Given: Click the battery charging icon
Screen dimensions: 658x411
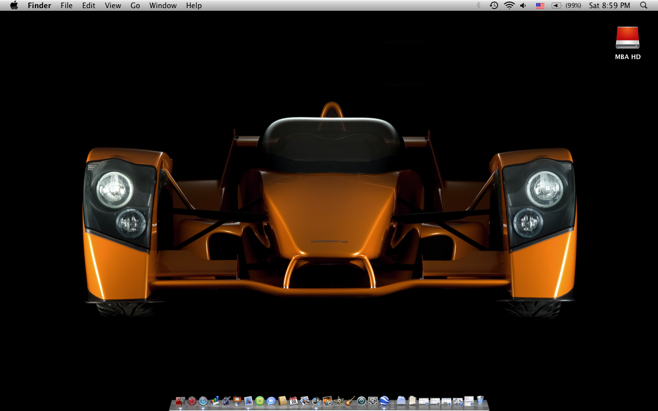Looking at the screenshot, I should 557,6.
